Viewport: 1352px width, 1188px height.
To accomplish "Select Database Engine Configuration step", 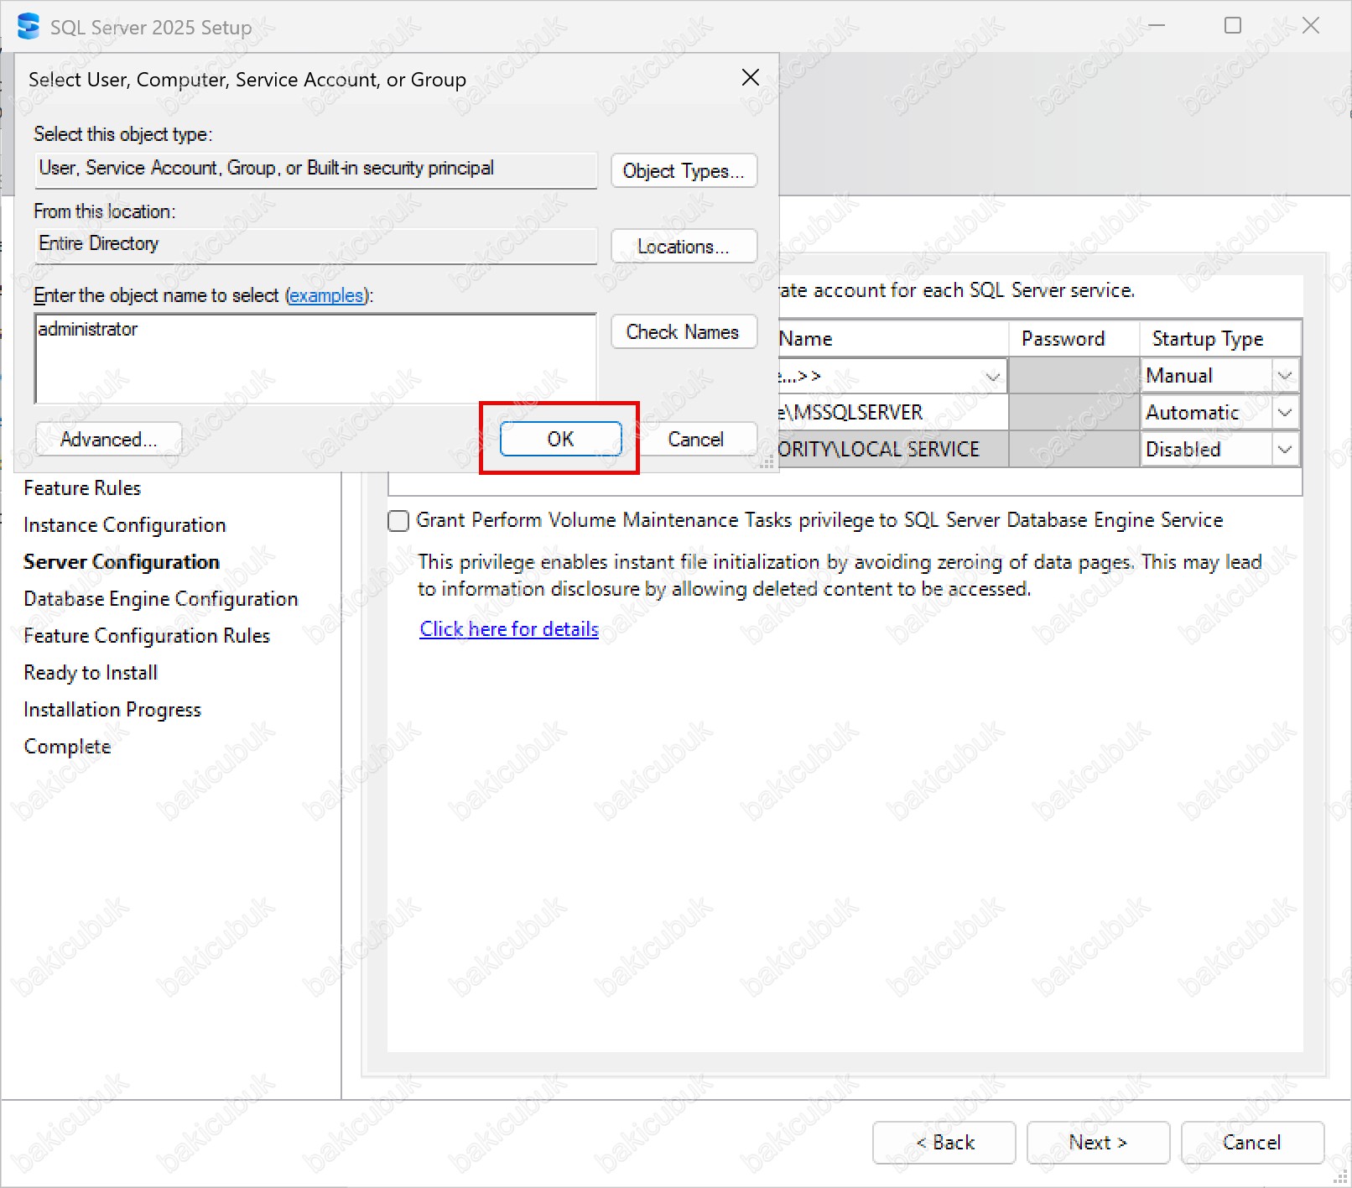I will tap(161, 599).
